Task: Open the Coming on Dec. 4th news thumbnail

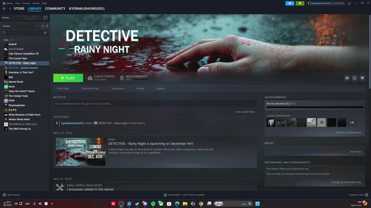Action: (x=81, y=152)
